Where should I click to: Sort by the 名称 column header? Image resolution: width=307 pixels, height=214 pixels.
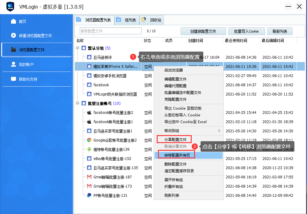tap(108, 41)
